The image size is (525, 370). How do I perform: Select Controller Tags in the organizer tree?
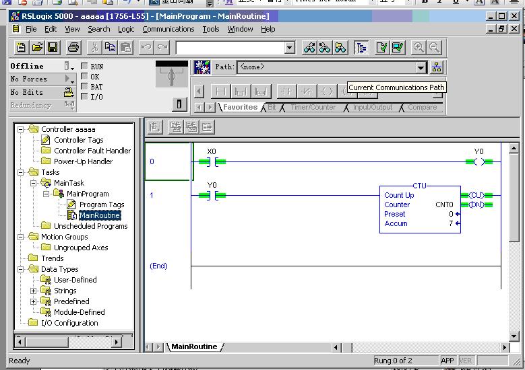[x=78, y=140]
